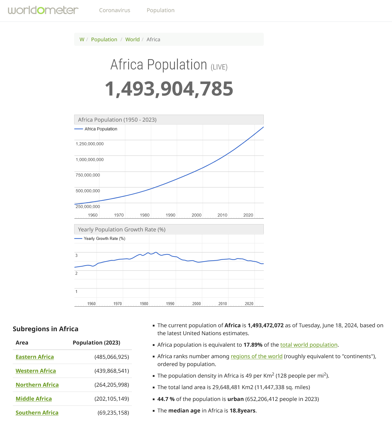392x424 pixels.
Task: Click the 750,000,000 axis label
Action: click(x=88, y=175)
